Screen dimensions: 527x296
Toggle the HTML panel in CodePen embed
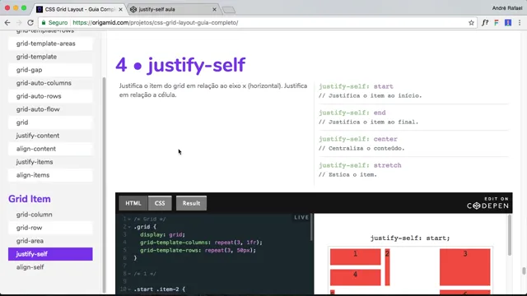133,203
